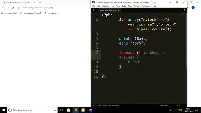The height and width of the screenshot is (113, 201).
Task: Open Task View from the taskbar
Action: [61, 110]
